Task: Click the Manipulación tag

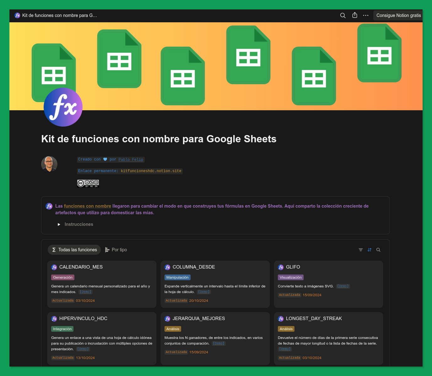Action: pos(177,277)
